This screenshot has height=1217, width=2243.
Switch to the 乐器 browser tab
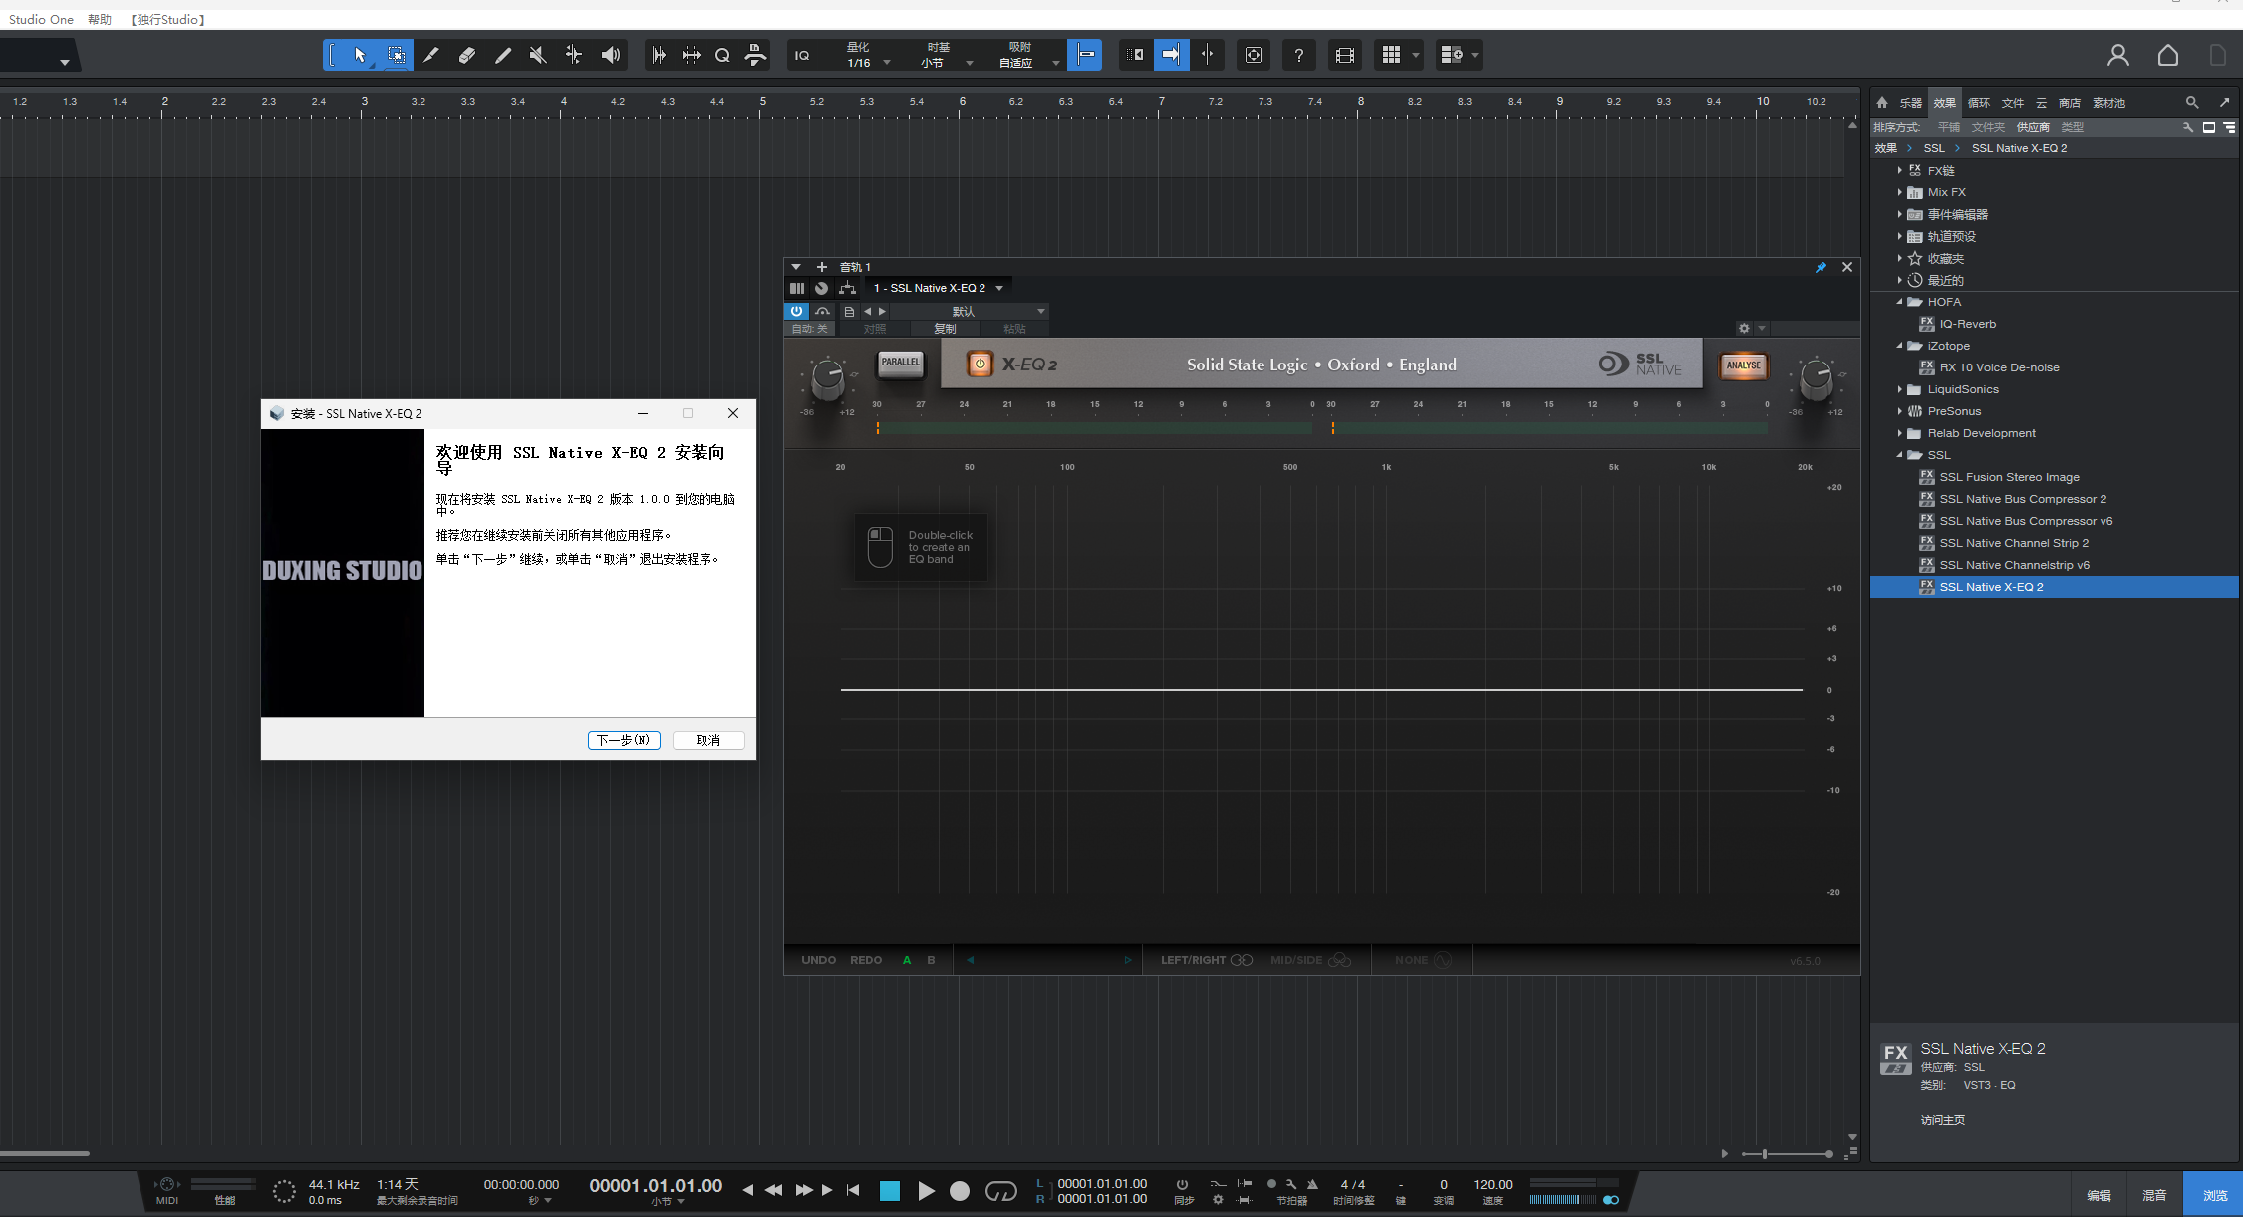[1910, 103]
